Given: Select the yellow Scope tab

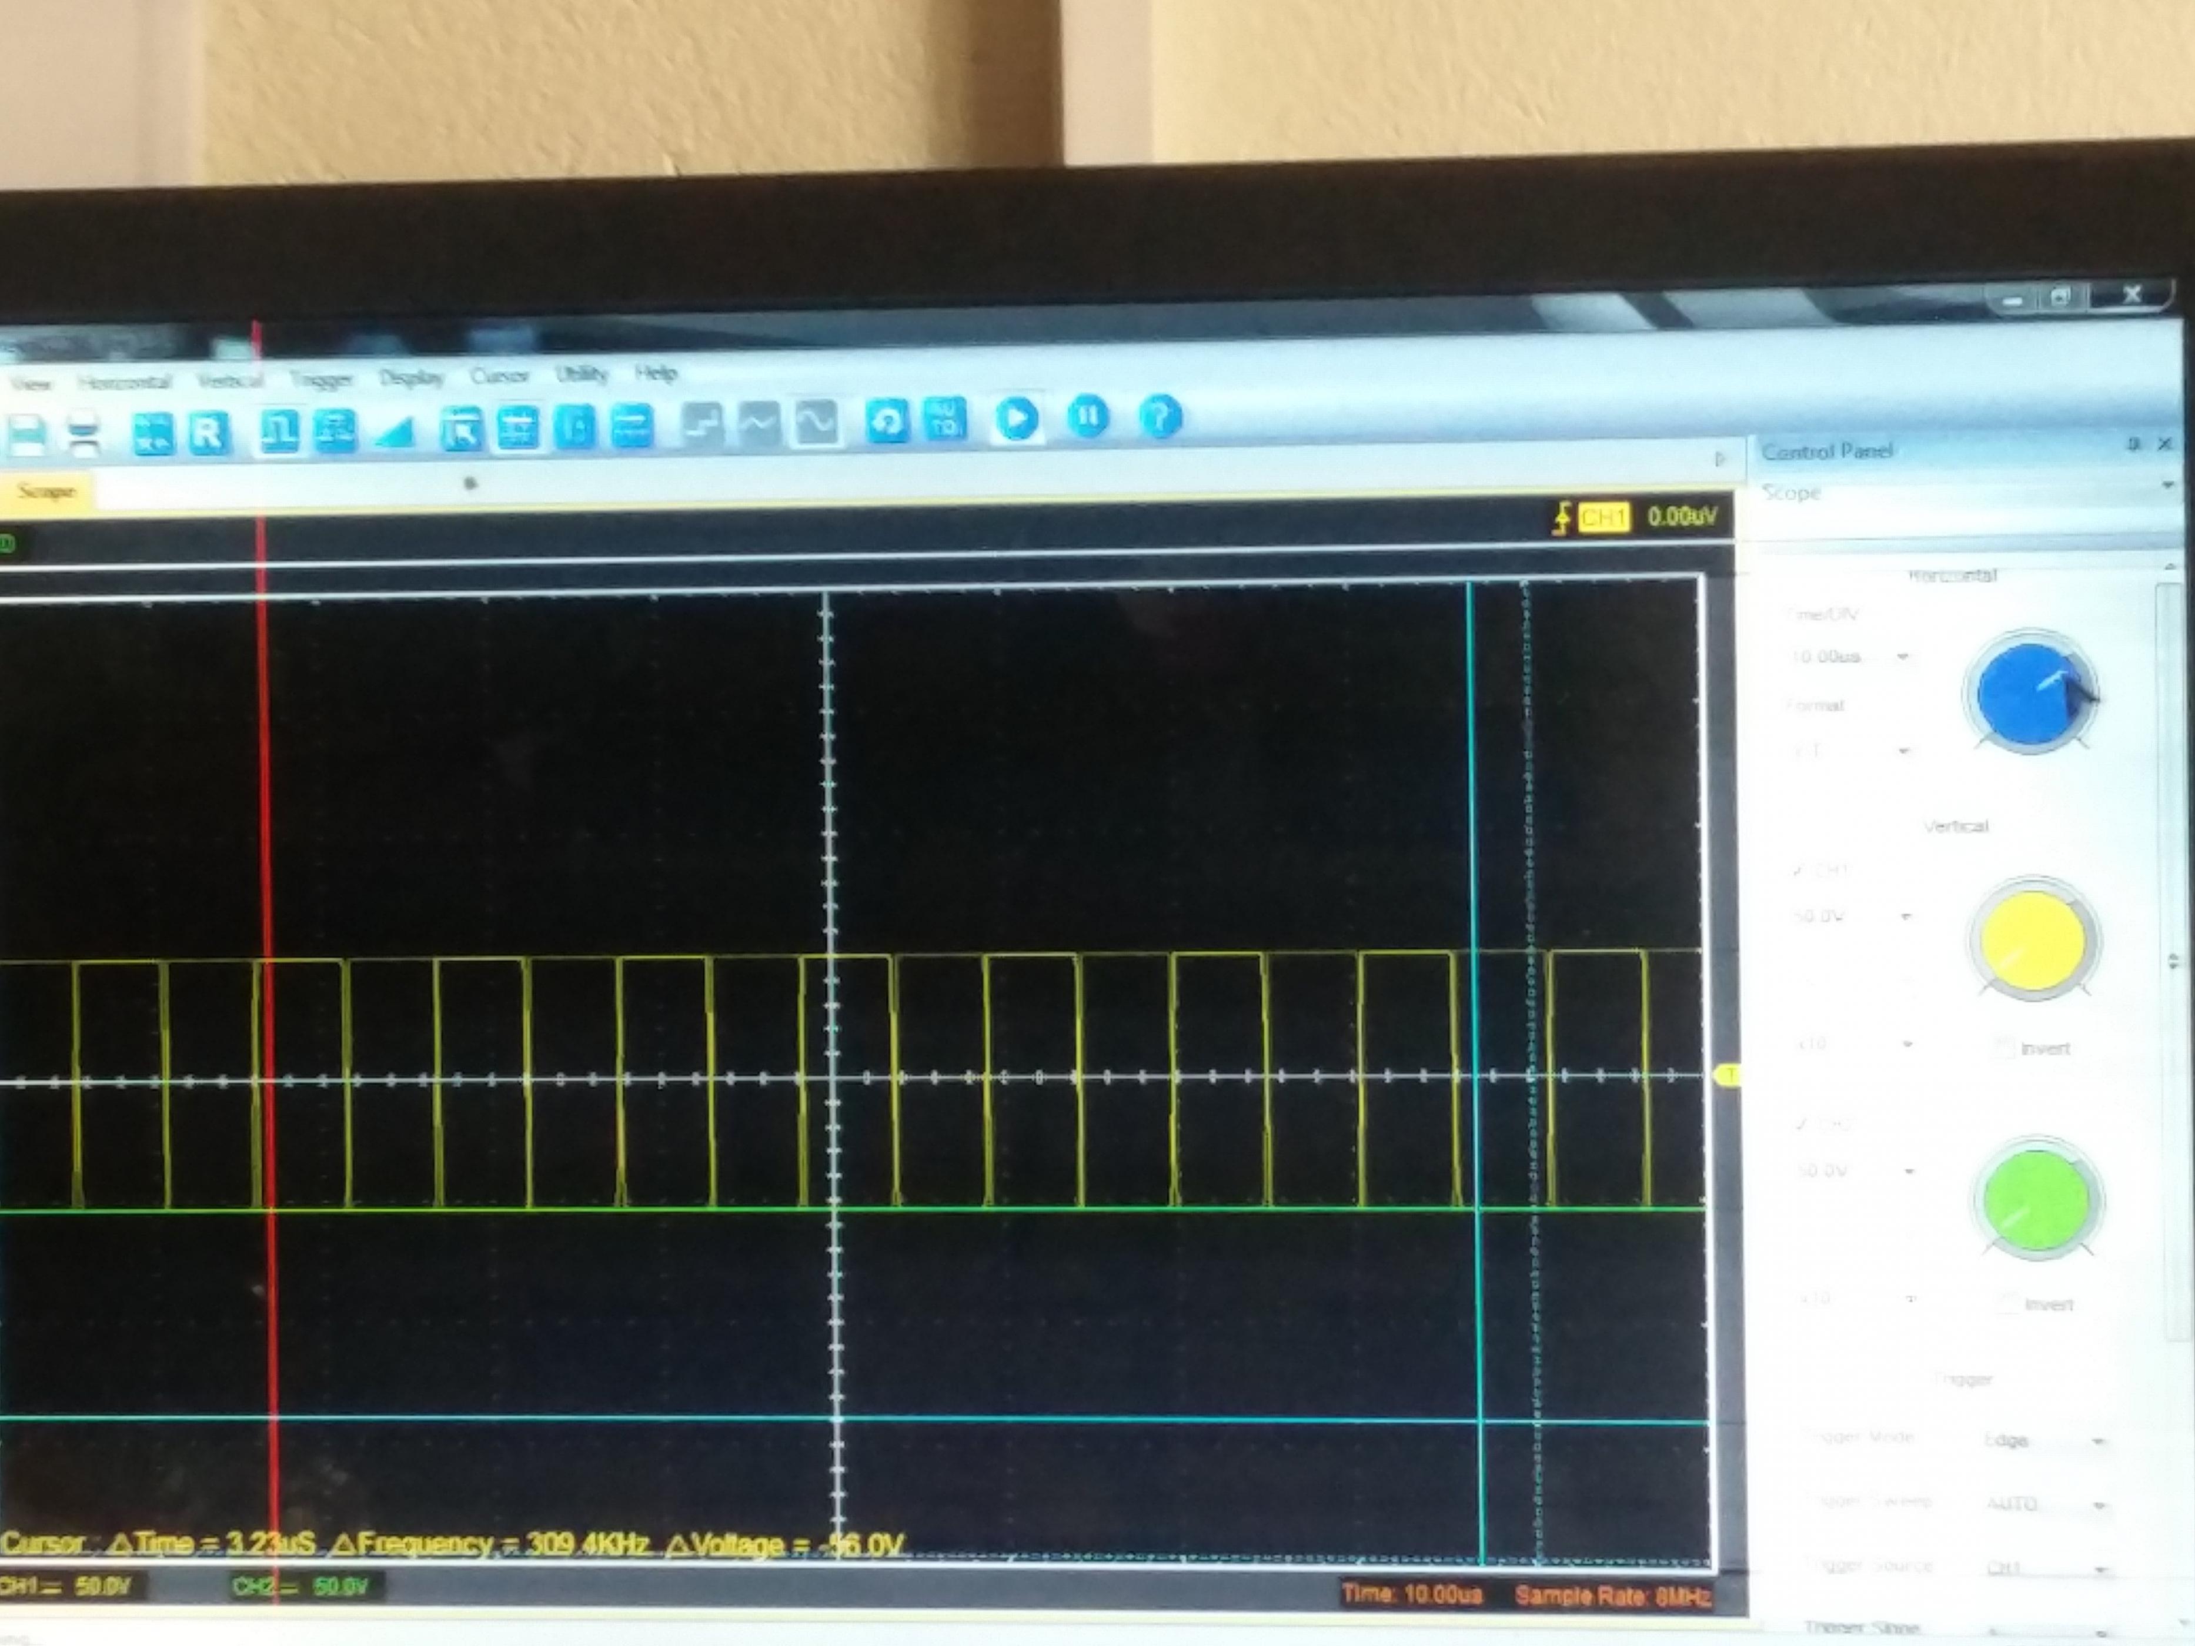Looking at the screenshot, I should 46,491.
